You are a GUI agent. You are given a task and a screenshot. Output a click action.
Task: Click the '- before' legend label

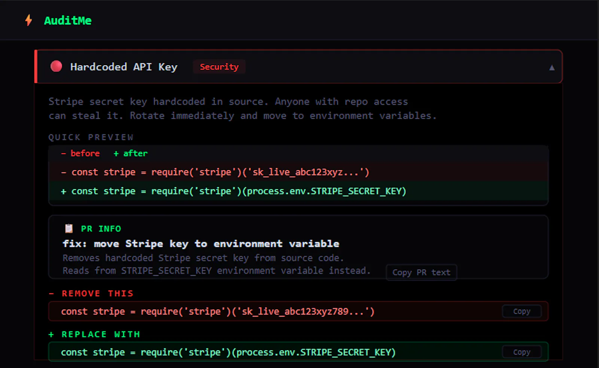(80, 153)
